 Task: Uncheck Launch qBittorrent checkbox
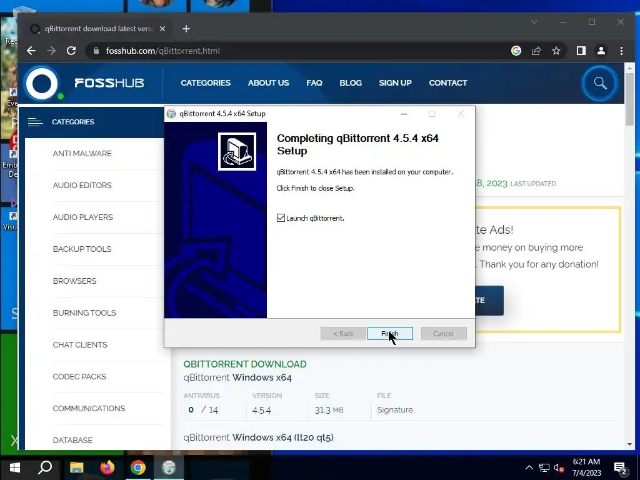click(x=281, y=218)
